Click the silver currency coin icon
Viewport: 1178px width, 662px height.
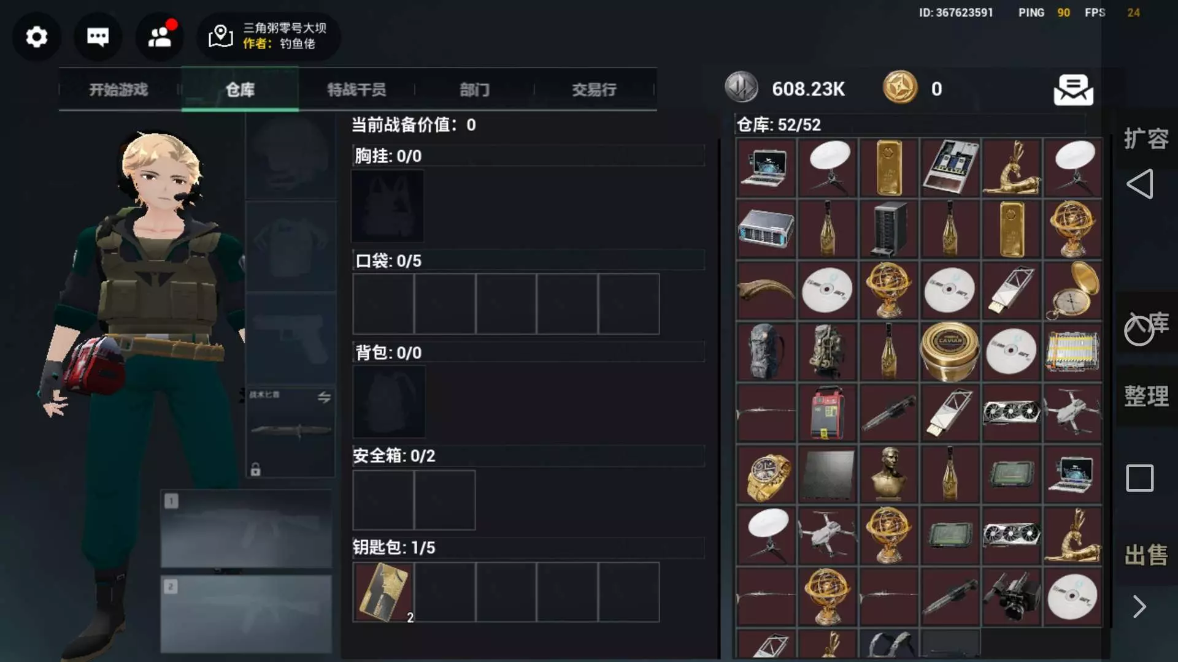[741, 88]
